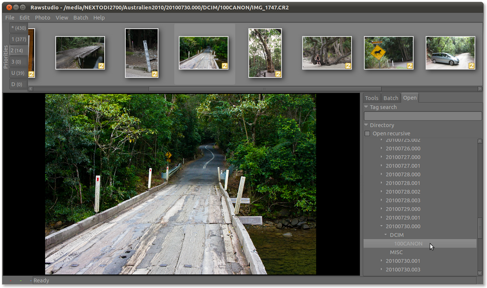Open the View menu
The height and width of the screenshot is (288, 487).
(62, 18)
